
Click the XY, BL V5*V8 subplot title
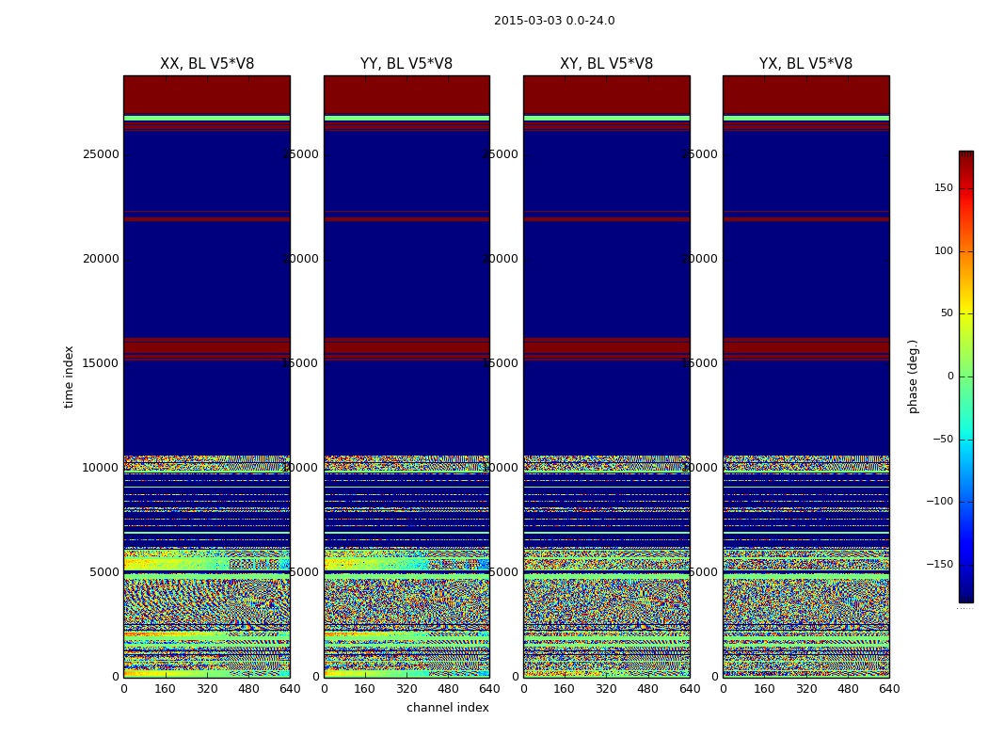point(606,64)
